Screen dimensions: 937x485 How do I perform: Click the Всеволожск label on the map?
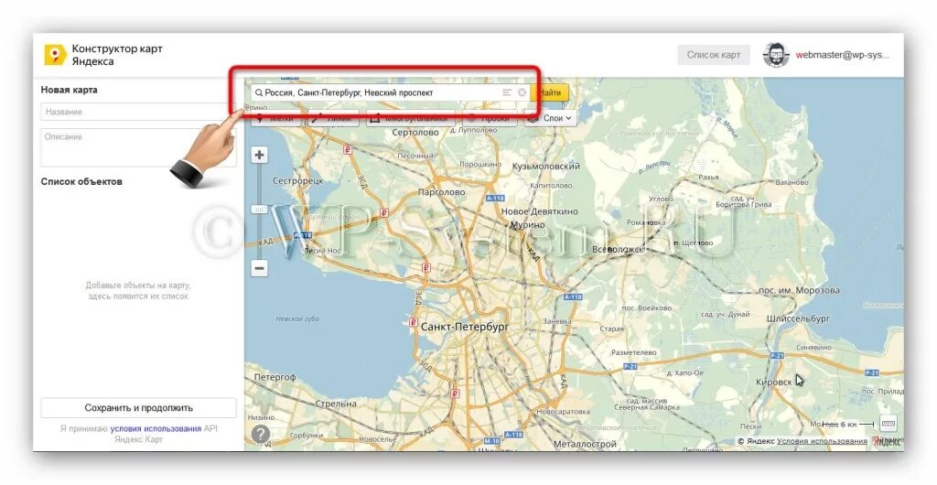(618, 249)
